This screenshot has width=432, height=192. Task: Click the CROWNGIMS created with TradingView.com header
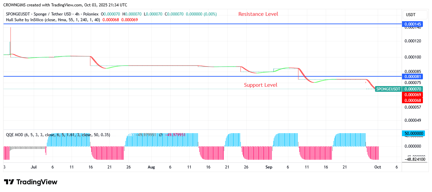[x=65, y=5]
